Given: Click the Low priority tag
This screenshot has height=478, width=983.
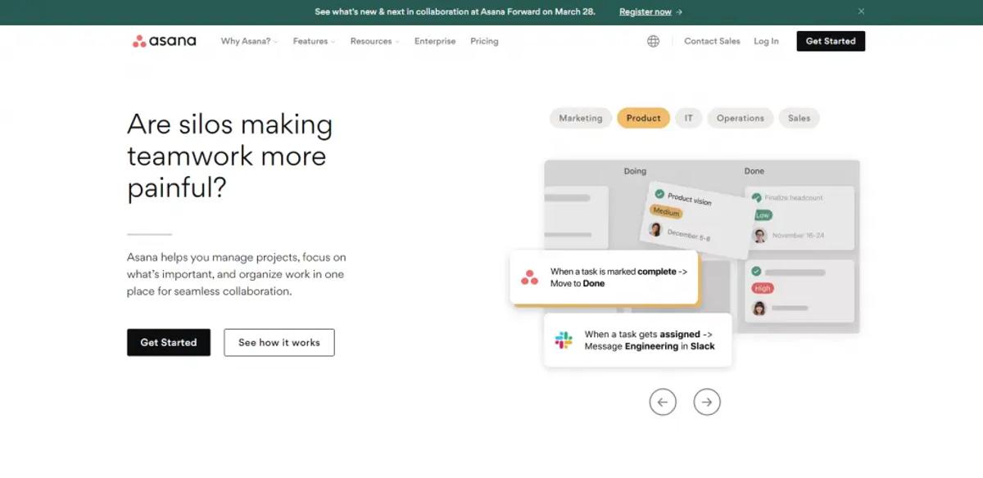Looking at the screenshot, I should 763,215.
